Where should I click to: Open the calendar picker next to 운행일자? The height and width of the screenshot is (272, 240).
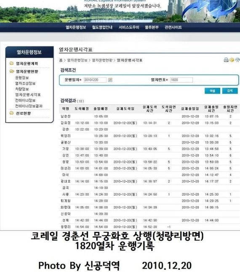pyautogui.click(x=110, y=80)
